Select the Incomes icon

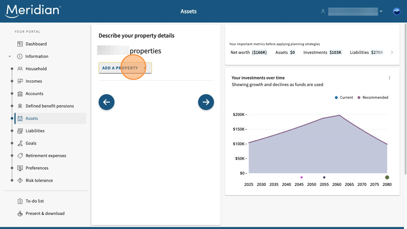click(x=20, y=81)
